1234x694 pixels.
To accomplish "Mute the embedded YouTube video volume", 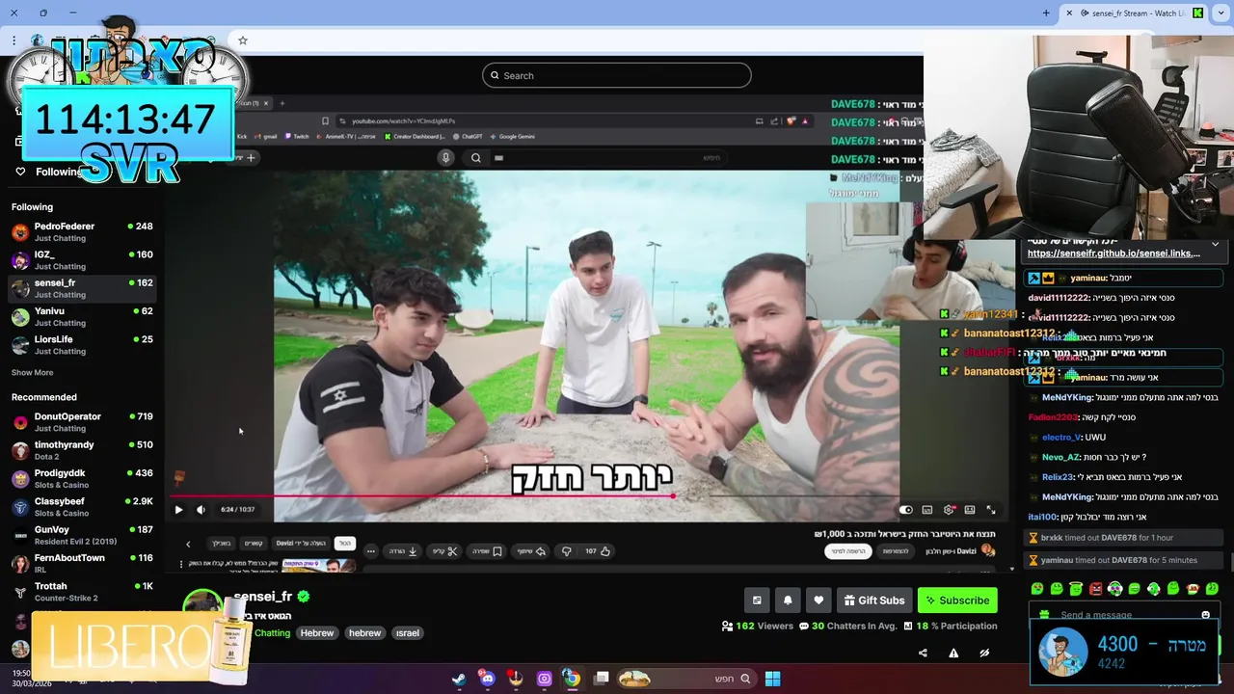I will [201, 510].
